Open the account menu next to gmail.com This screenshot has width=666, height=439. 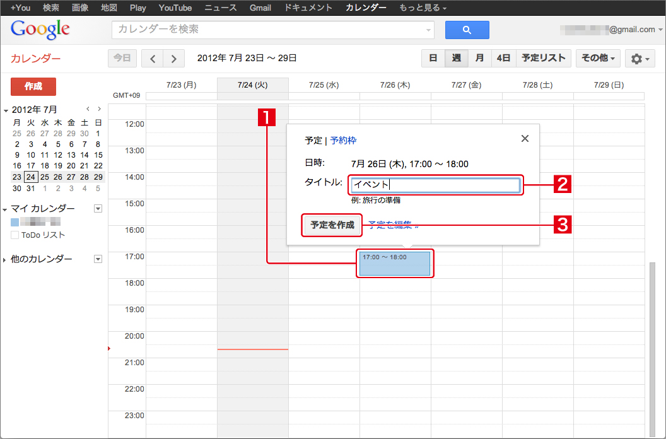(x=660, y=30)
